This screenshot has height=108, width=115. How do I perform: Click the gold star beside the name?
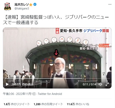coord(31,5)
